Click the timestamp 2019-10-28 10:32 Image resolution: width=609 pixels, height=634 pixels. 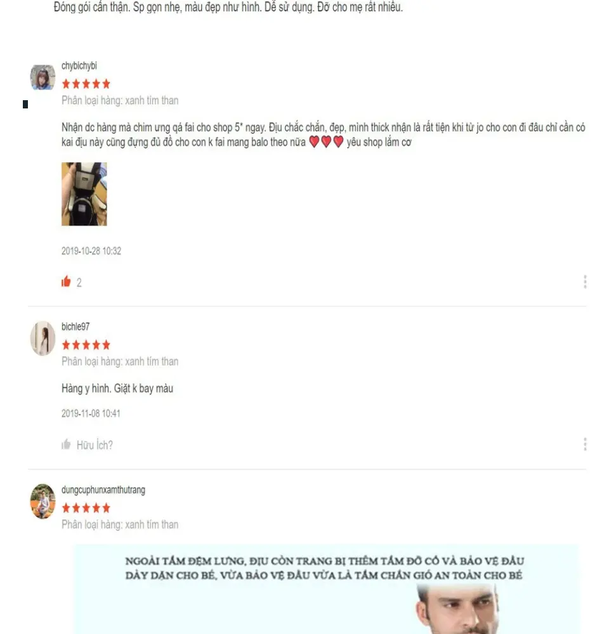[91, 251]
